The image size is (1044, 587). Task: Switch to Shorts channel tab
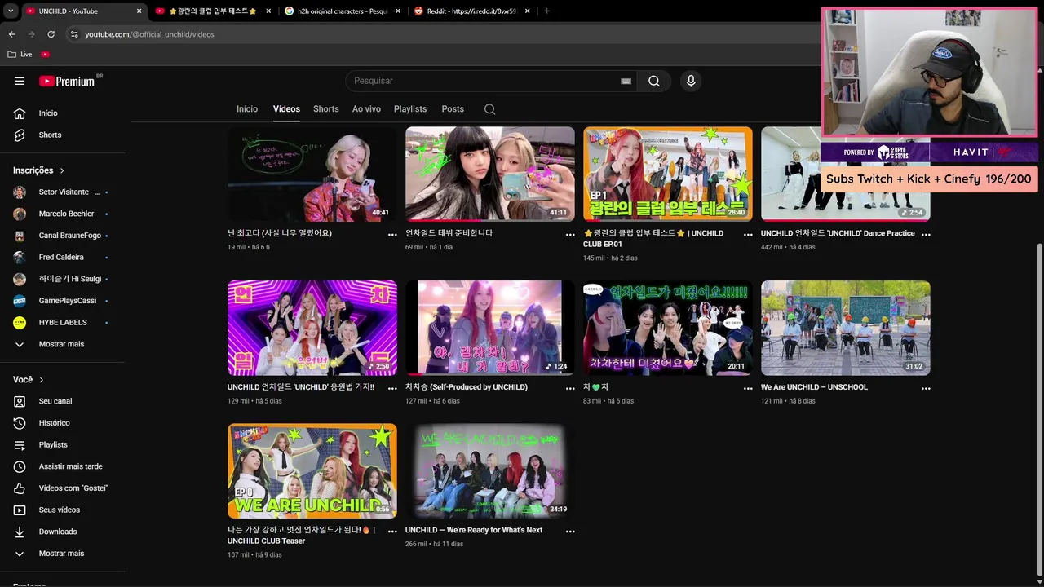coord(326,109)
